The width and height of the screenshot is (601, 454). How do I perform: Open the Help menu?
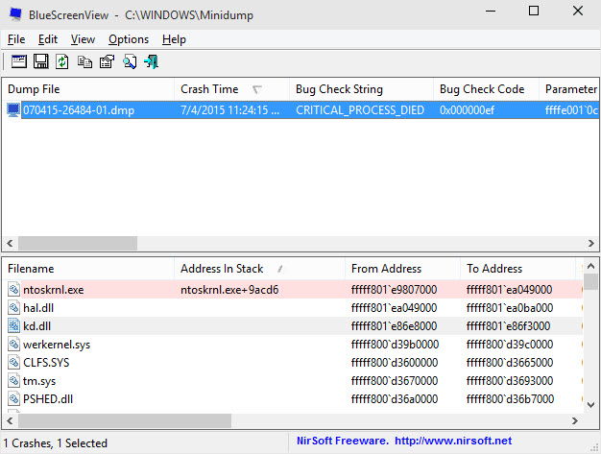click(x=174, y=39)
